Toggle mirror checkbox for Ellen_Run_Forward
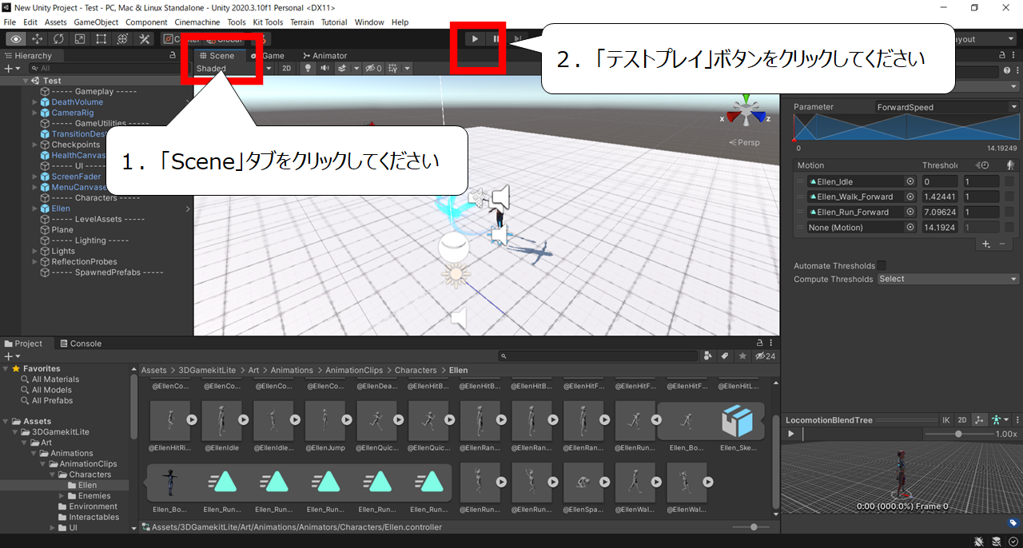 pyautogui.click(x=1010, y=212)
